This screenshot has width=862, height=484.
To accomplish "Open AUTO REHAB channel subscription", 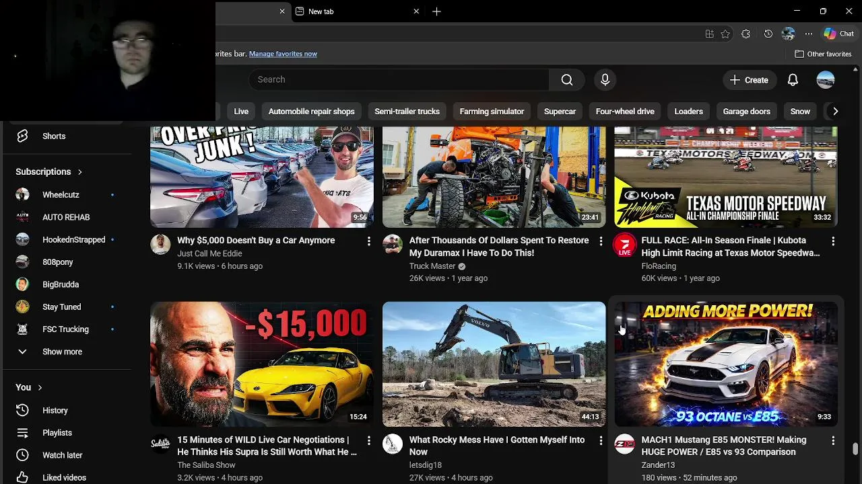I will click(67, 217).
